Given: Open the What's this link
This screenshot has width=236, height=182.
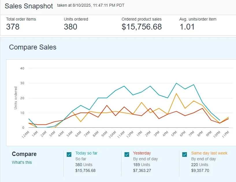Looking at the screenshot, I should click(x=22, y=162).
